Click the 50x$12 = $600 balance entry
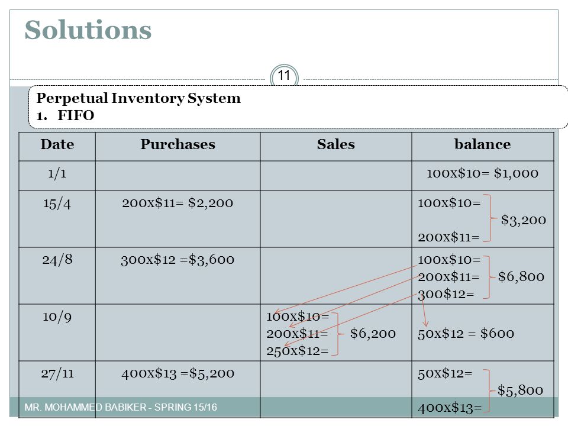The width and height of the screenshot is (568, 426). (466, 334)
